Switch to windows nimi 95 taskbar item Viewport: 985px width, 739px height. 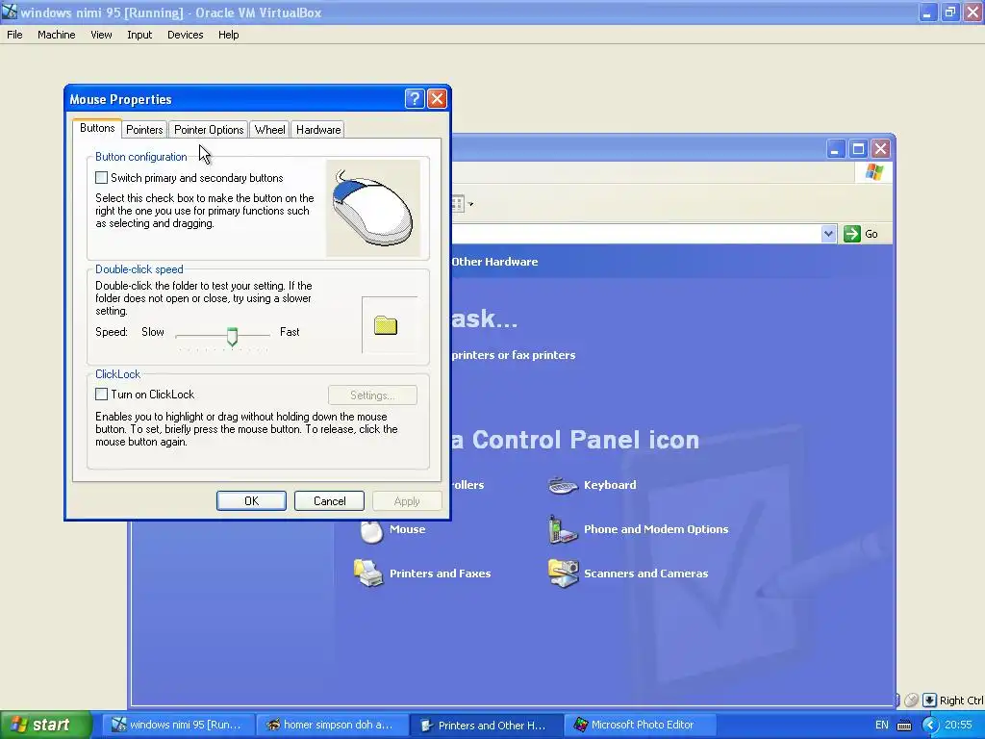point(178,725)
